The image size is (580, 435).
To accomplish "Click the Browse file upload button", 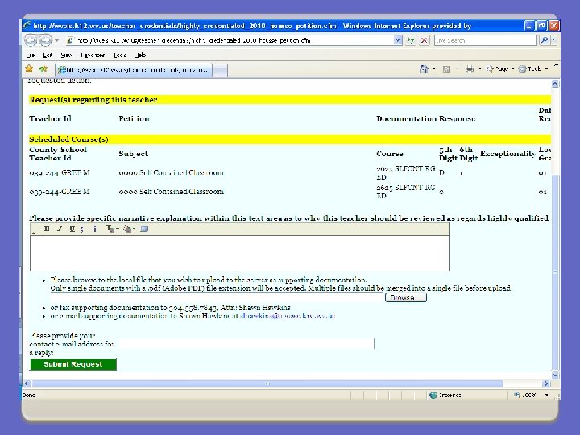I will [x=406, y=297].
